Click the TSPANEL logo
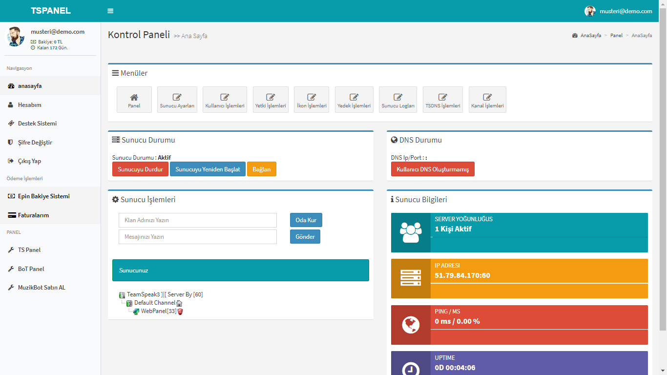Image resolution: width=667 pixels, height=375 pixels. 51,11
